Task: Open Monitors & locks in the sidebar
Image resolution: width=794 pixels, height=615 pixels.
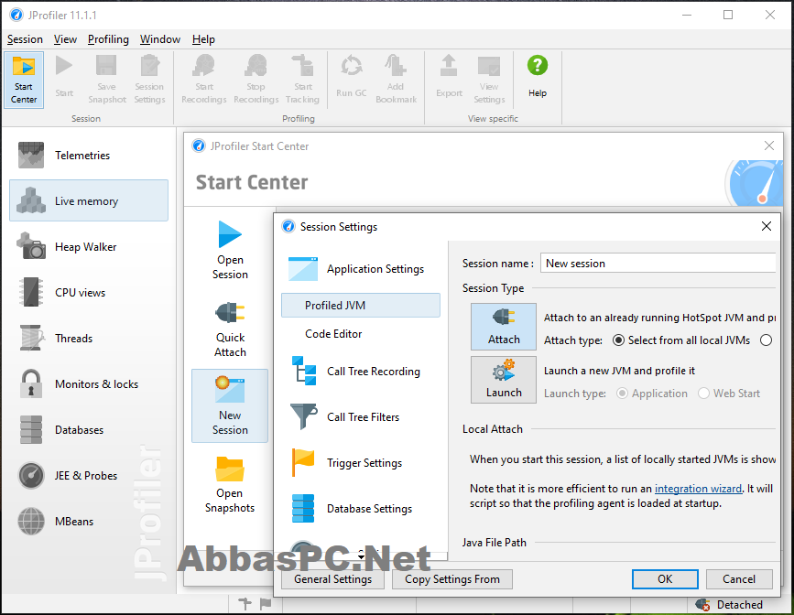Action: coord(89,383)
